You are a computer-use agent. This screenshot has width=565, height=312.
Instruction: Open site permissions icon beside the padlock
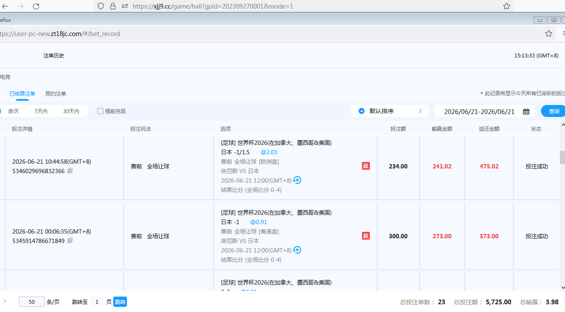coord(125,6)
